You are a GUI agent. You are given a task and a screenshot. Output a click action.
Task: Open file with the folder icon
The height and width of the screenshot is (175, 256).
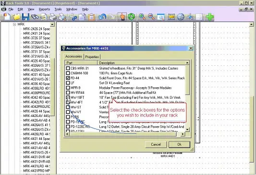pyautogui.click(x=16, y=17)
